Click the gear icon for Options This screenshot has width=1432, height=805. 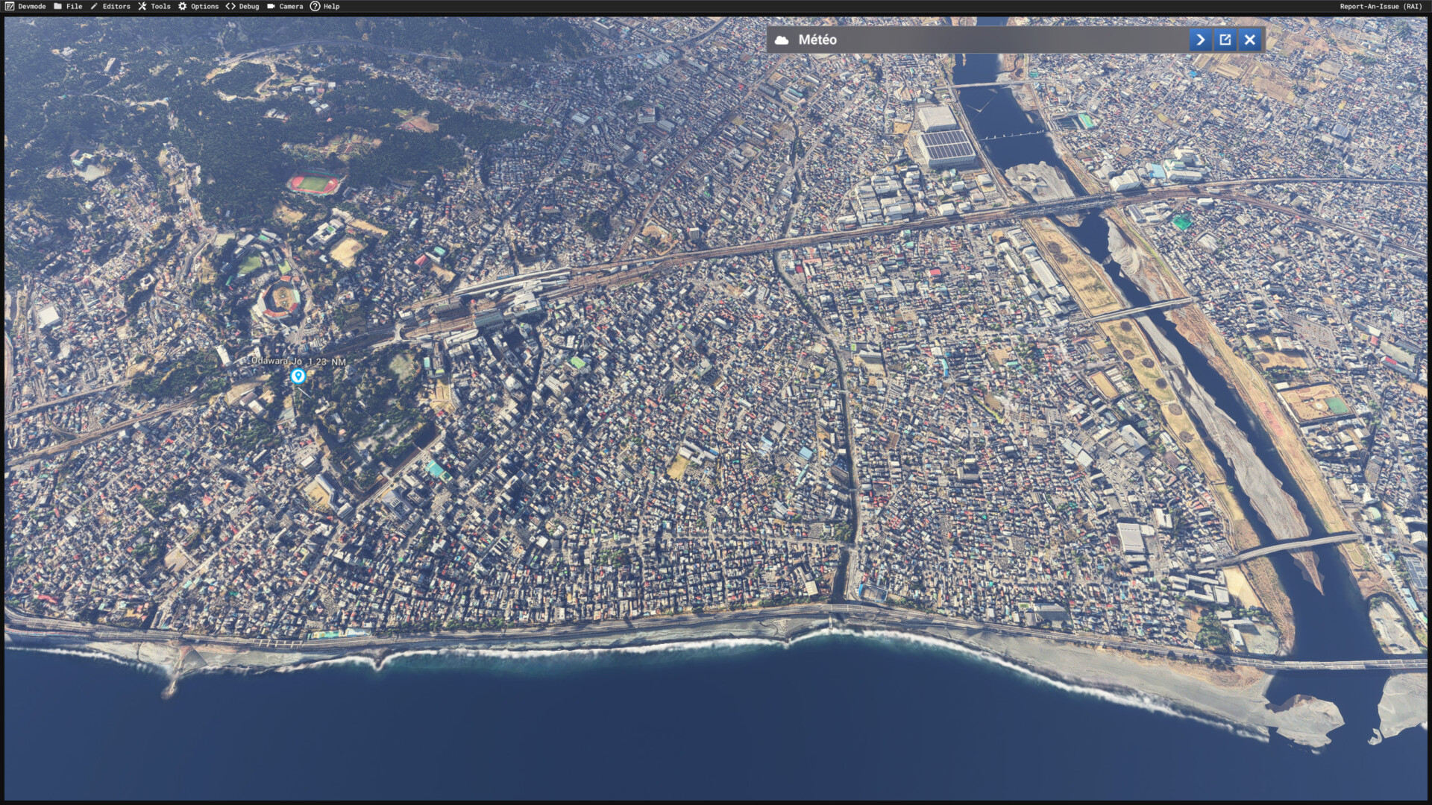182,6
